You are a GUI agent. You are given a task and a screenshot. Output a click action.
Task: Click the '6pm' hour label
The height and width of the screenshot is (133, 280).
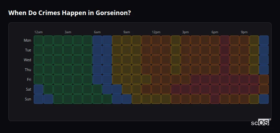(x=215, y=32)
